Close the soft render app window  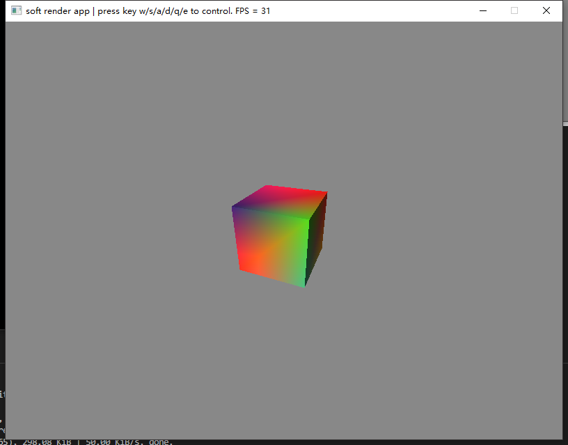click(546, 10)
